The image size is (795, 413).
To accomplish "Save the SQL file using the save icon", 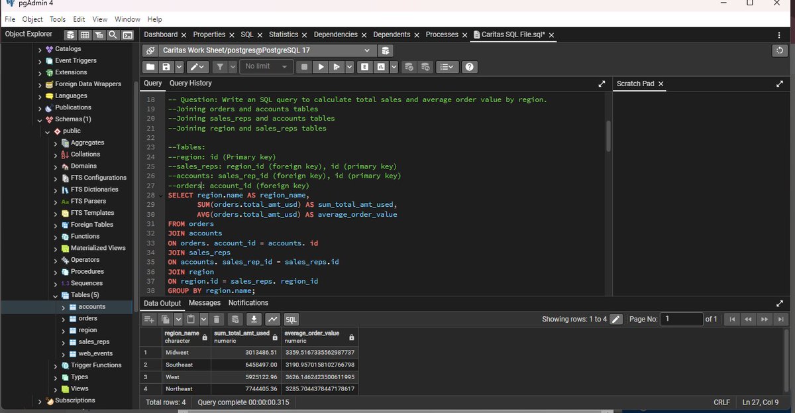I will pos(166,67).
